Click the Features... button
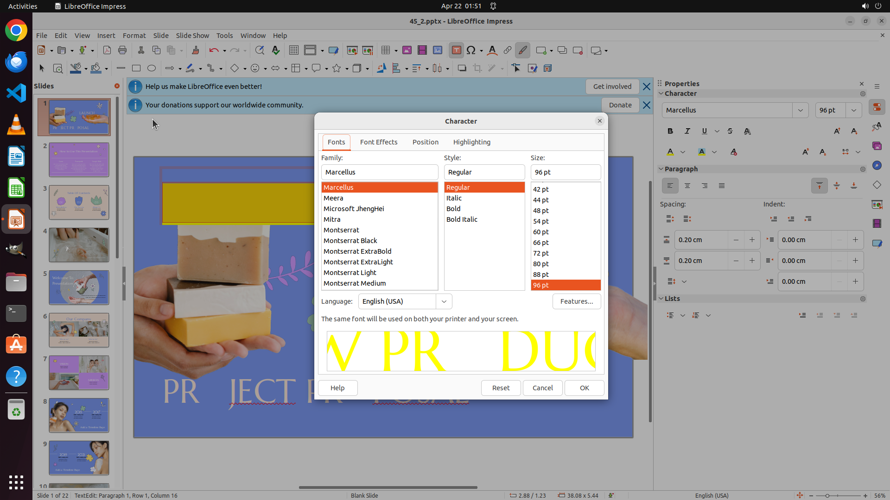Viewport: 890px width, 500px height. click(576, 301)
